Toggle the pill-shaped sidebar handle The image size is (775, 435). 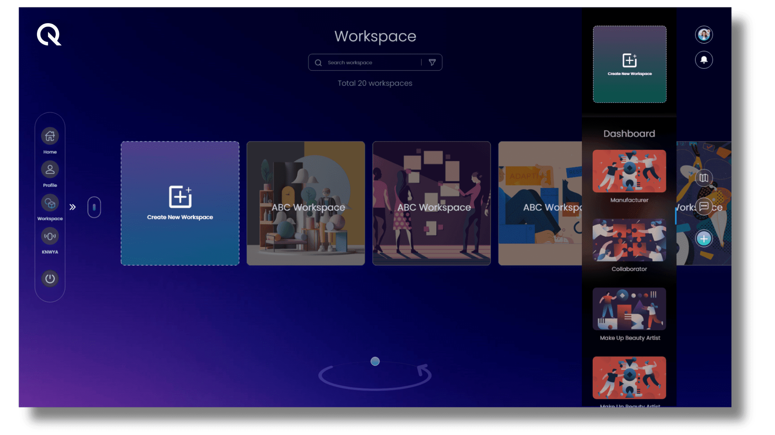point(94,207)
